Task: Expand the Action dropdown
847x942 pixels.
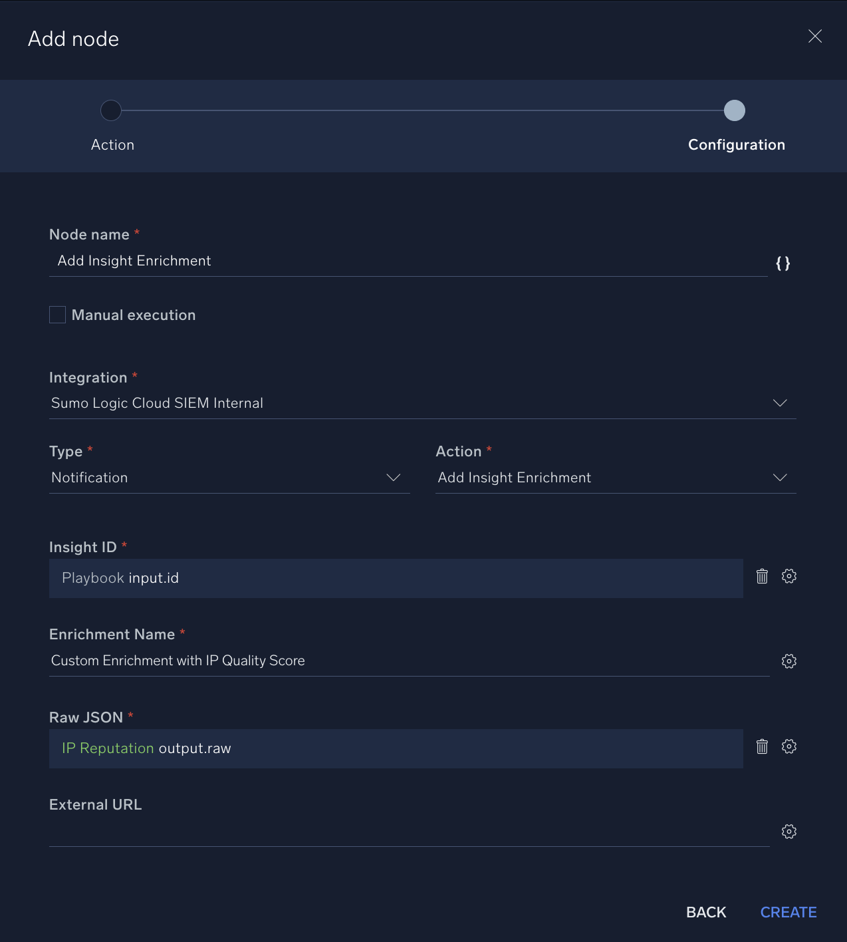Action: (x=781, y=477)
